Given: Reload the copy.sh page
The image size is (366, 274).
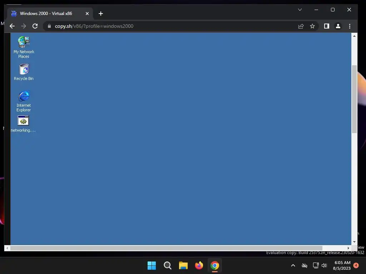Looking at the screenshot, I should click(35, 26).
